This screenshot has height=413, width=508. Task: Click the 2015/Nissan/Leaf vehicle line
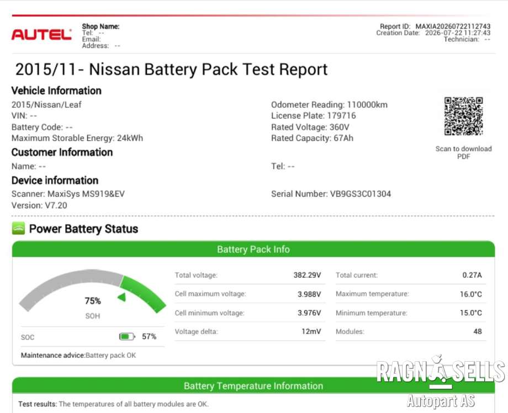tap(46, 104)
